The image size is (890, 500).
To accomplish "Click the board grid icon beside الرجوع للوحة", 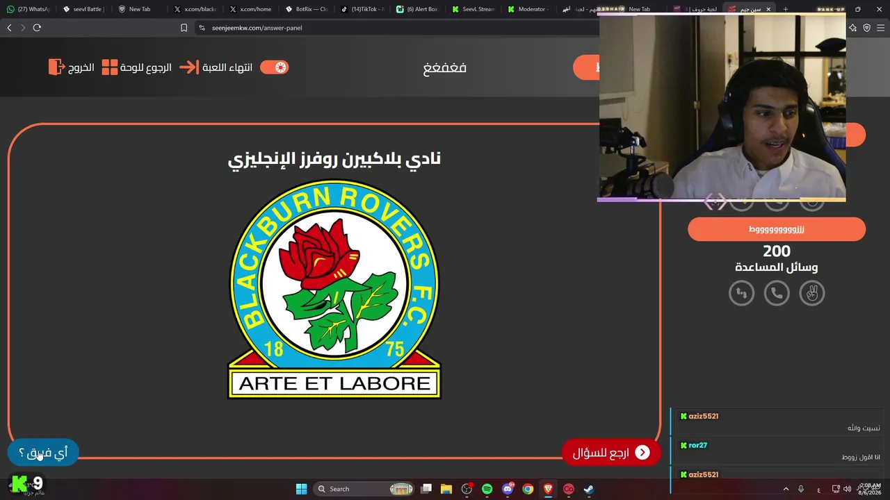I will pyautogui.click(x=110, y=67).
